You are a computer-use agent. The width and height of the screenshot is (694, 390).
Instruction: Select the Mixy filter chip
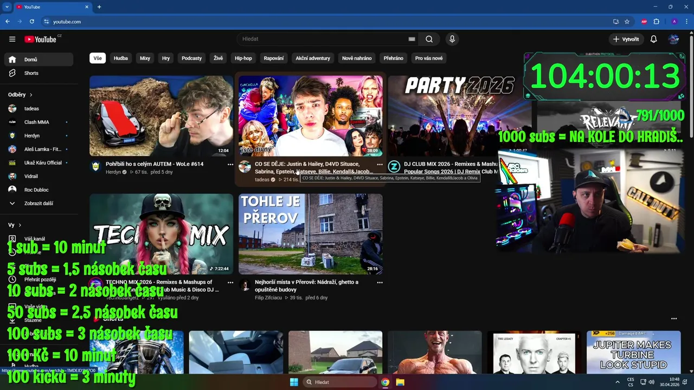coord(145,58)
